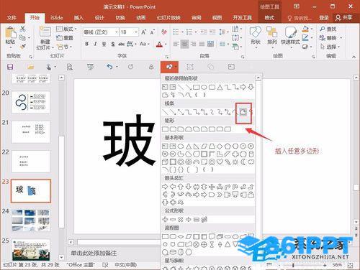Select the smiley face basic shape
This screenshot has height=270, width=360.
212,162
